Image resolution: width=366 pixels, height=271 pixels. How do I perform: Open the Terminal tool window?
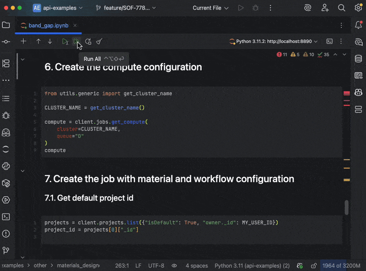[6, 217]
